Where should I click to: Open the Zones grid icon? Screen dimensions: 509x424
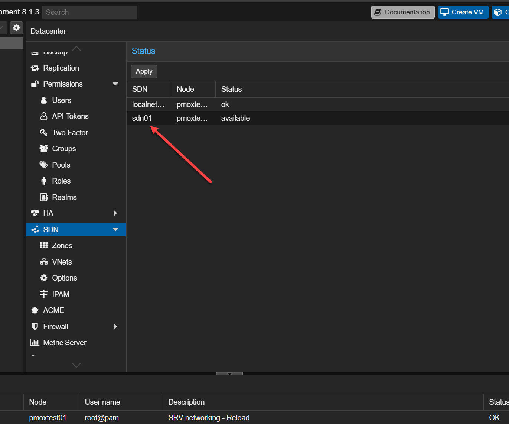44,246
